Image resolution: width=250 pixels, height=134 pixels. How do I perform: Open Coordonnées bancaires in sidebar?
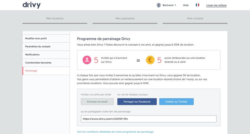[46, 63]
